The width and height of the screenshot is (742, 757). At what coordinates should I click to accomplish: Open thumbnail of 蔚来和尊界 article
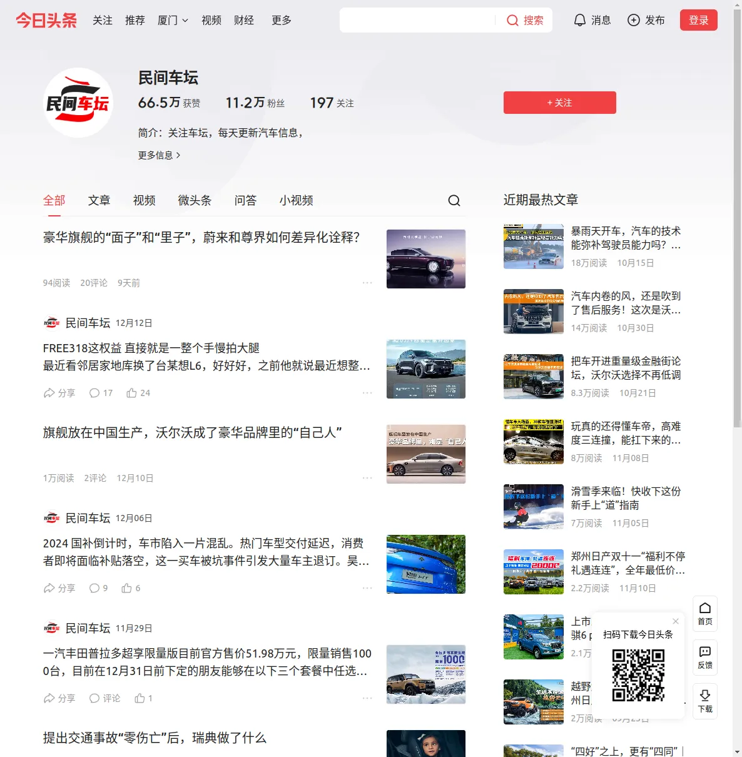point(426,259)
